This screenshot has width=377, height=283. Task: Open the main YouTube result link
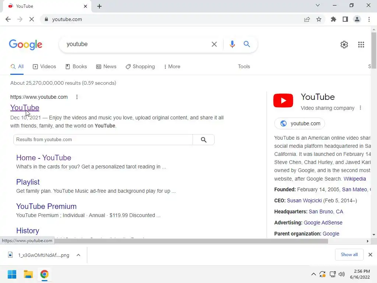[25, 108]
